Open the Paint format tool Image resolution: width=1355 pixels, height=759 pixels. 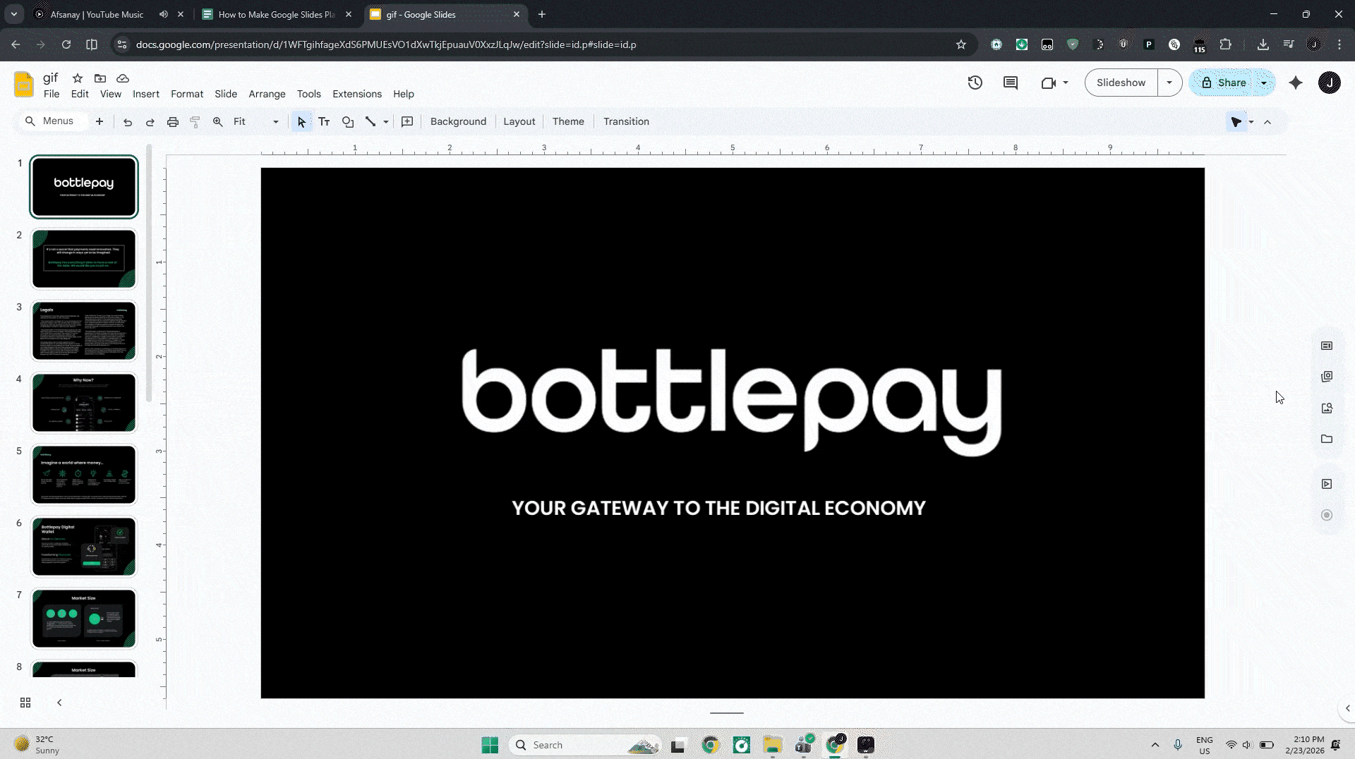(x=195, y=121)
